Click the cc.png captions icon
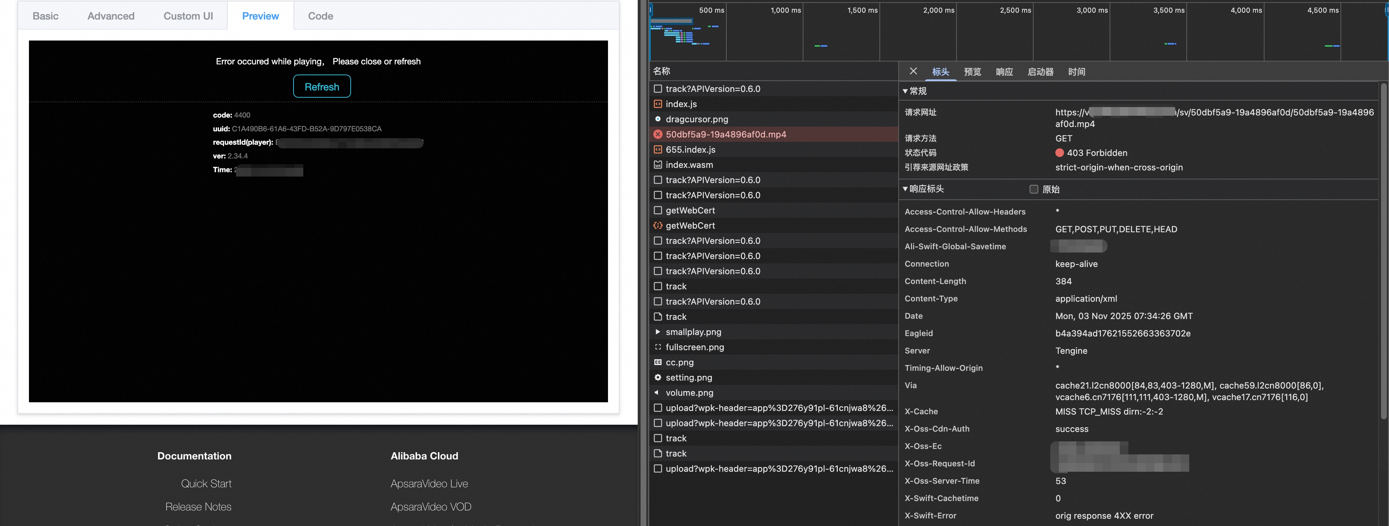Screen dimensions: 1389x526 658,362
